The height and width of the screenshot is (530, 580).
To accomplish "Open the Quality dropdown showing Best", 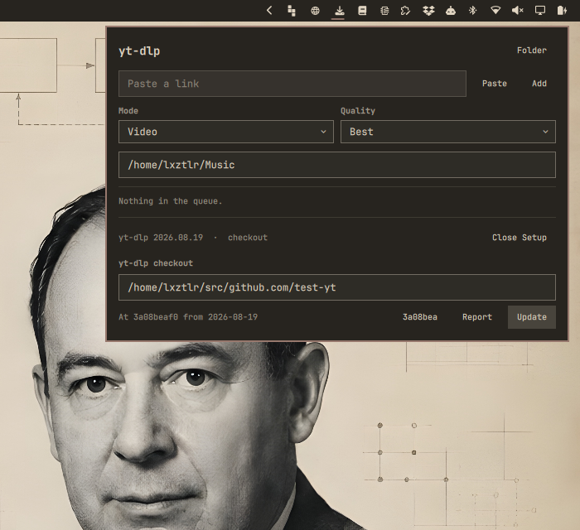I will pos(448,132).
